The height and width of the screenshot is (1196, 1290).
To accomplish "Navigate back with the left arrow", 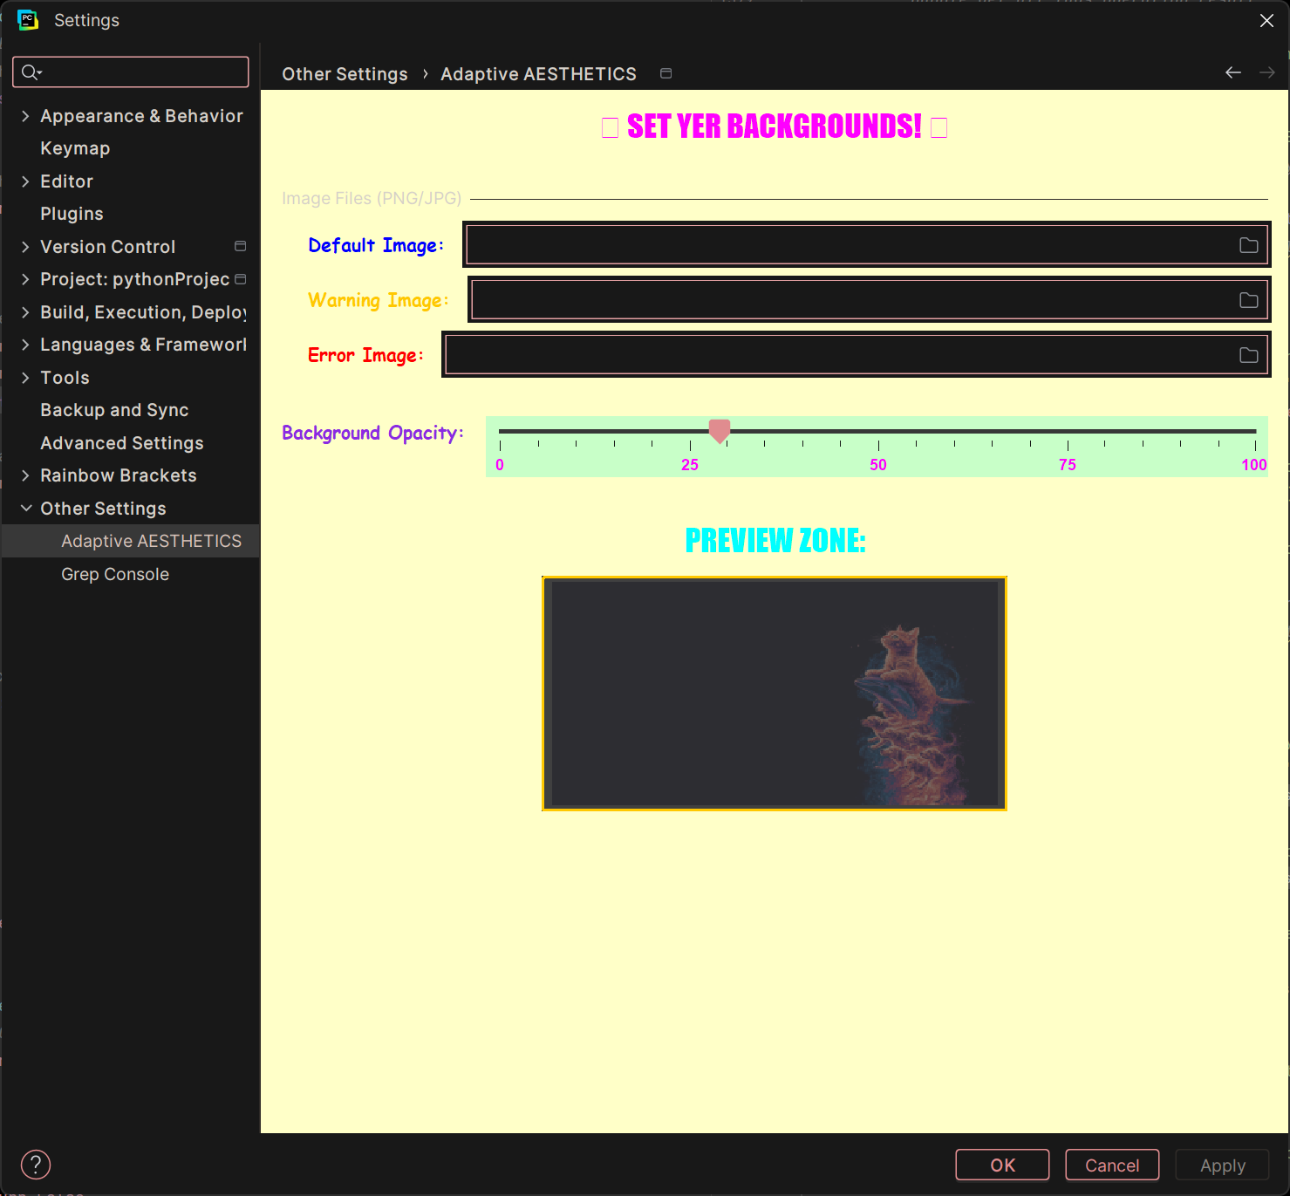I will (x=1232, y=73).
